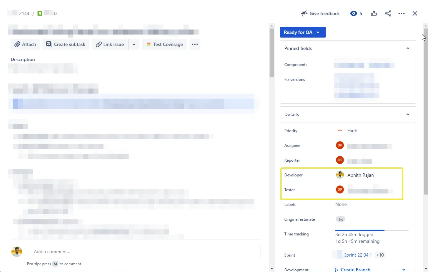Click the Add a comment field
428x272 pixels.
[144, 252]
